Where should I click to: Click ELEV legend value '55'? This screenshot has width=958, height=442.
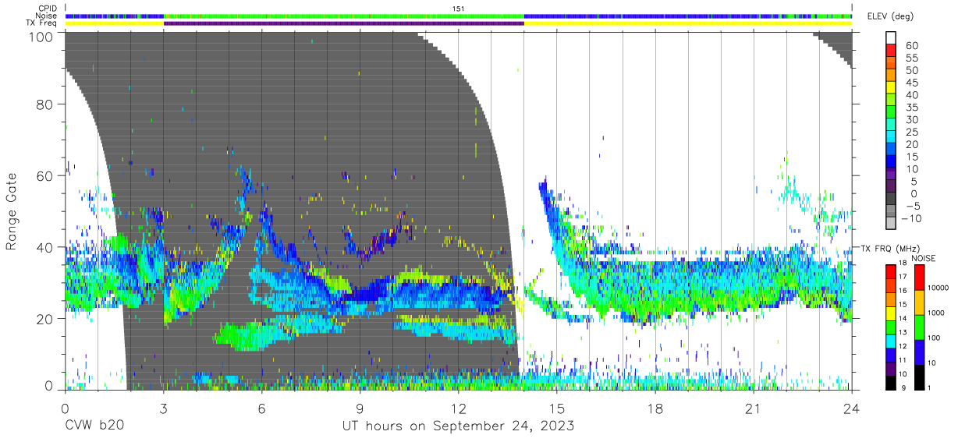tap(911, 58)
